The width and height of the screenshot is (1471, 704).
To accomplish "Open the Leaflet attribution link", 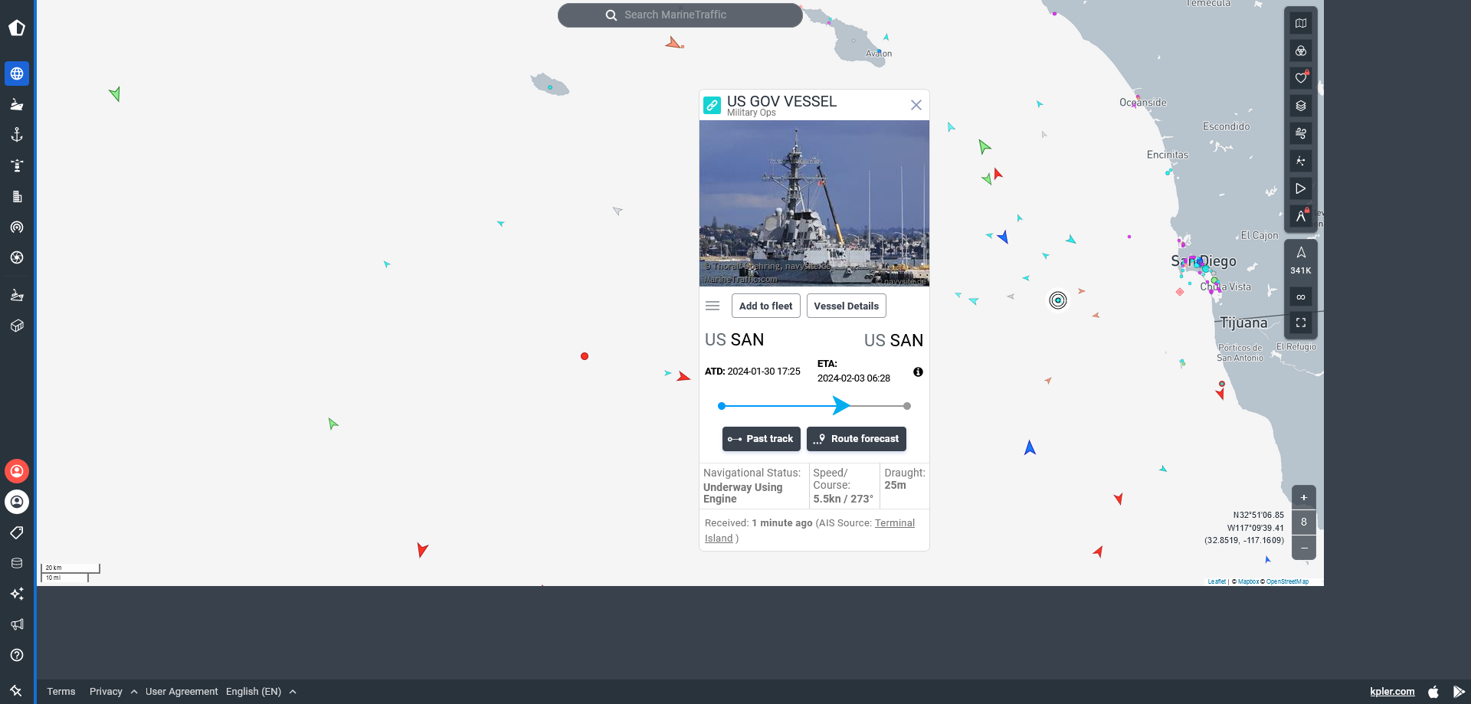I will [1217, 581].
